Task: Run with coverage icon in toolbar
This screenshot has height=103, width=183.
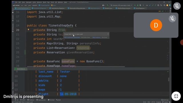Action: pos(140,5)
